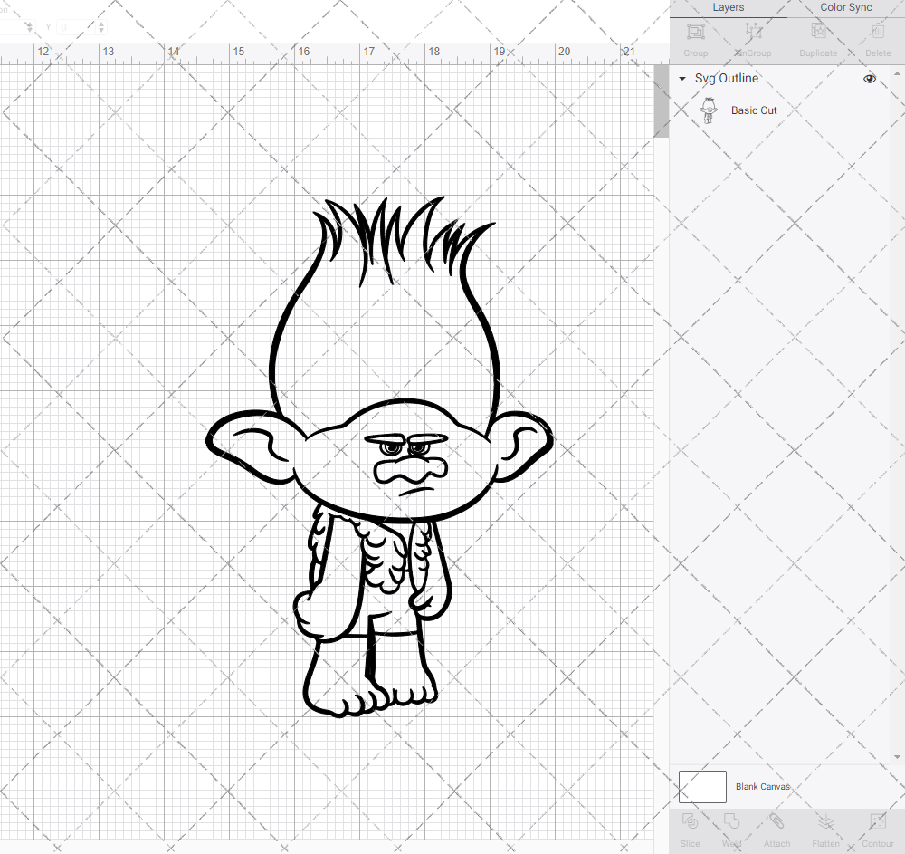Image resolution: width=905 pixels, height=854 pixels.
Task: Select the Weld tool
Action: click(731, 821)
